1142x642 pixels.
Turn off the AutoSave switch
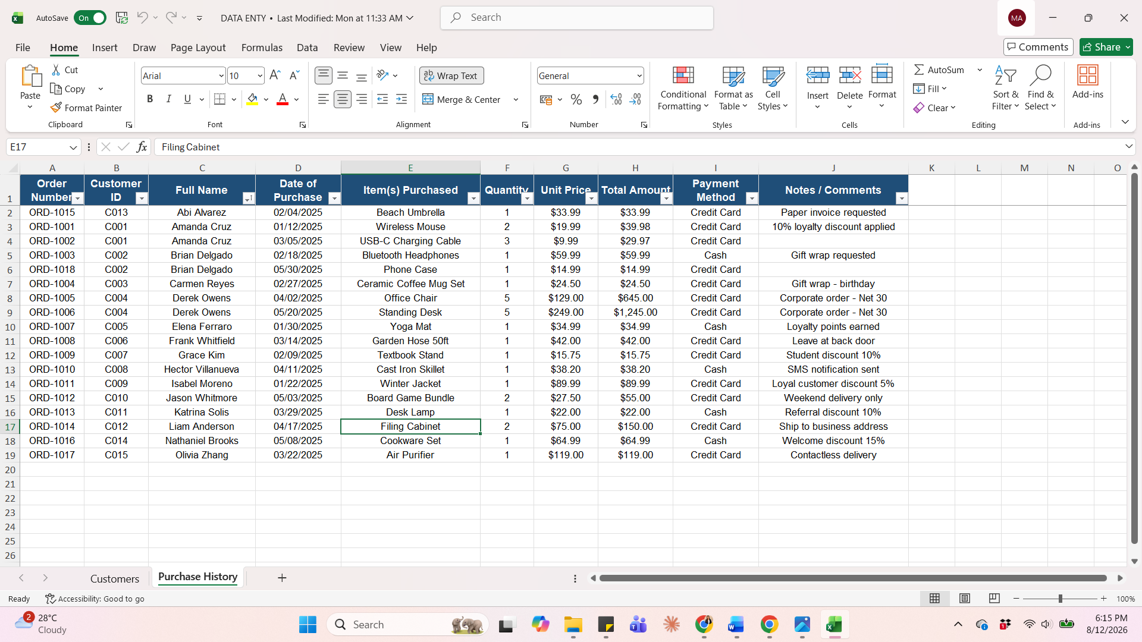point(90,18)
